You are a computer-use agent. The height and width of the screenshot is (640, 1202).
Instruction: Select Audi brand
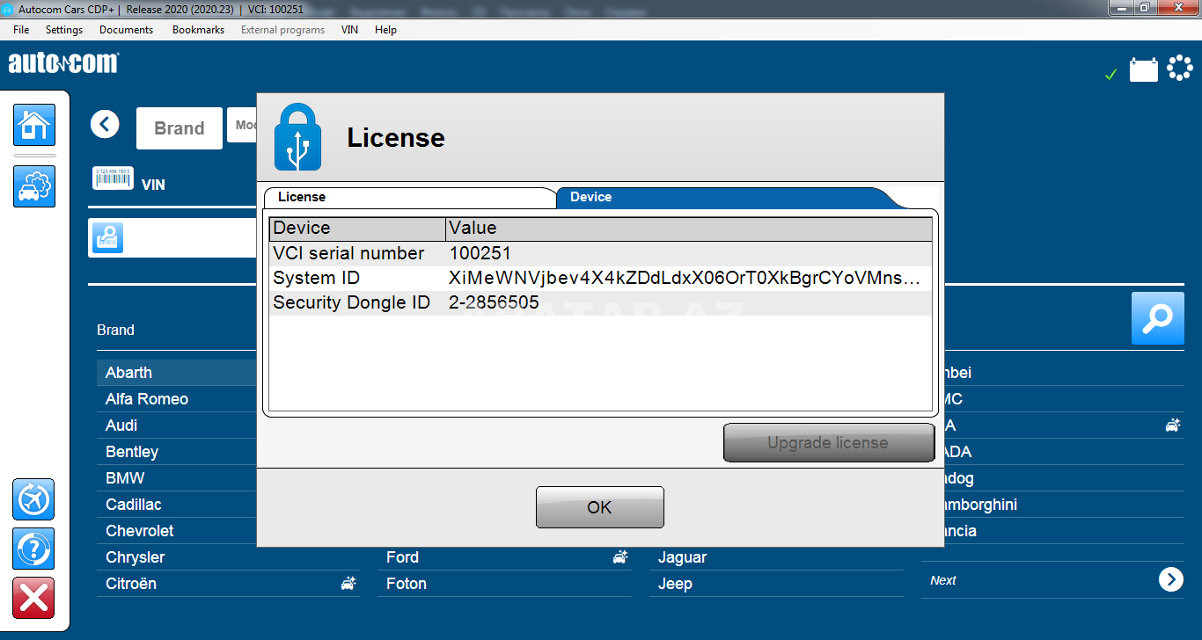click(121, 425)
